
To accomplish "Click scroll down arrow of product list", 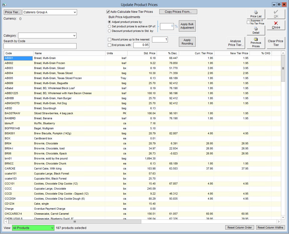I will point(283,217).
